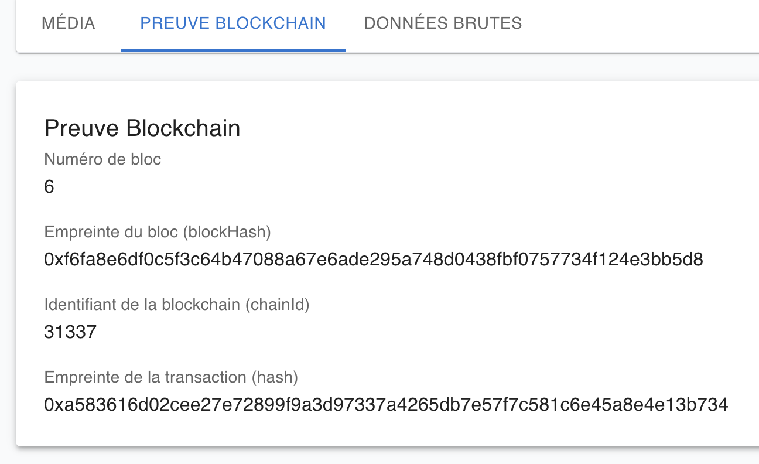Switch to the DONNÉES BRUTES tab
759x464 pixels.
(x=443, y=23)
